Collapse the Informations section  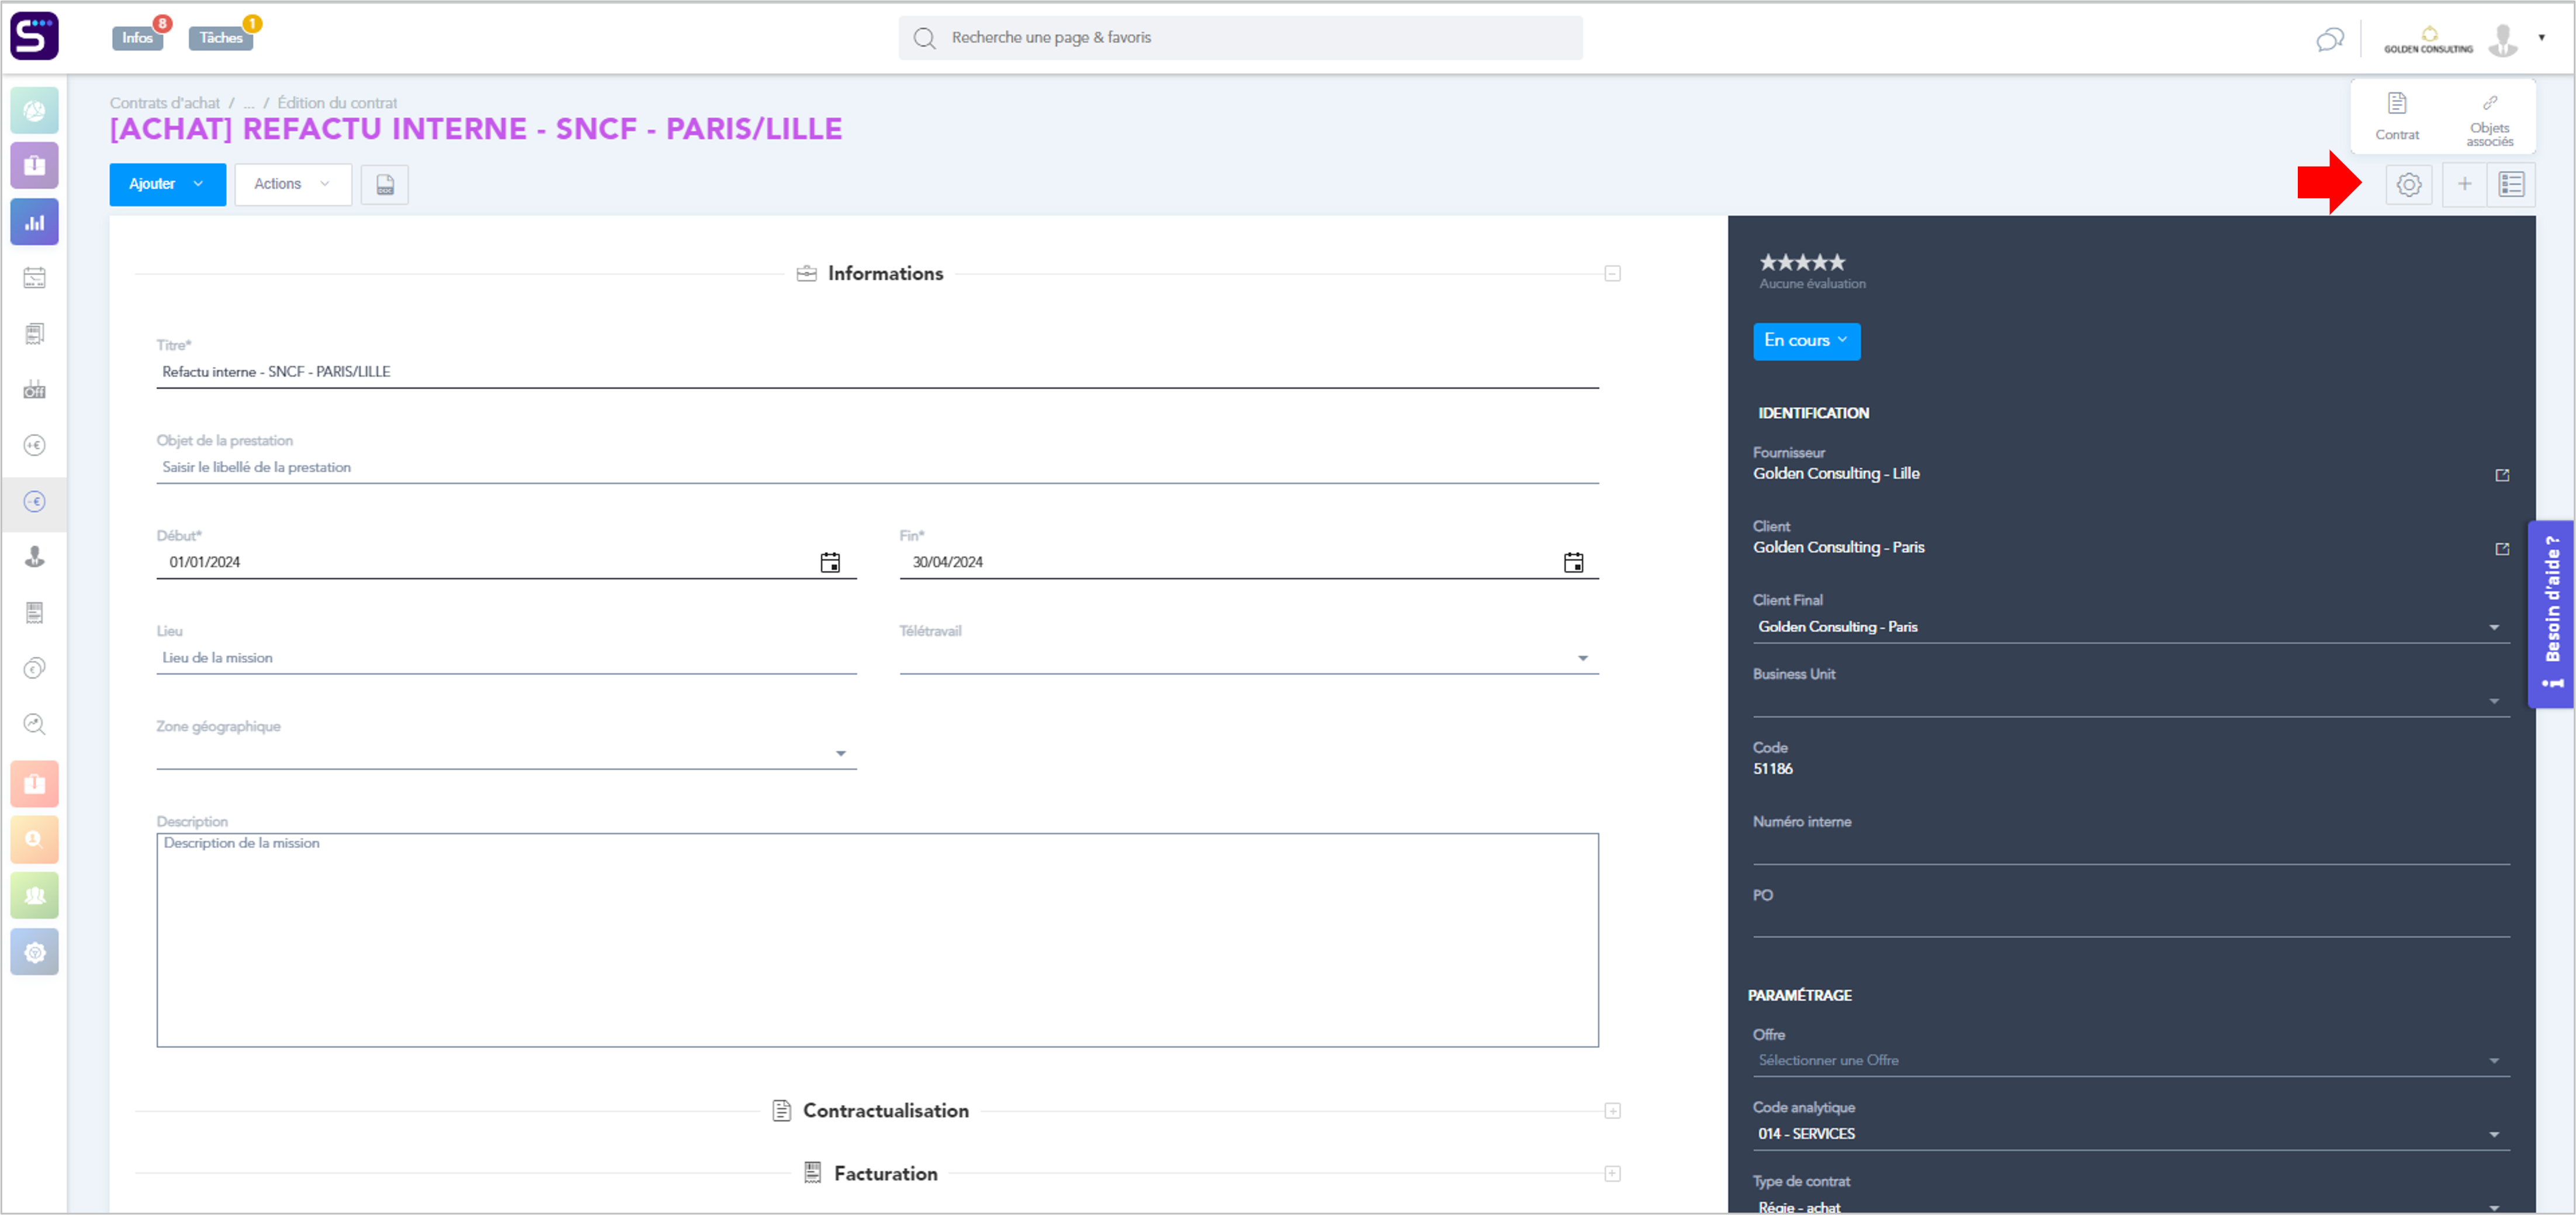(x=1612, y=273)
